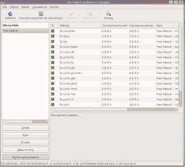Click package list horizontal scrollbar thumb
This screenshot has height=167, width=185.
[x=90, y=110]
